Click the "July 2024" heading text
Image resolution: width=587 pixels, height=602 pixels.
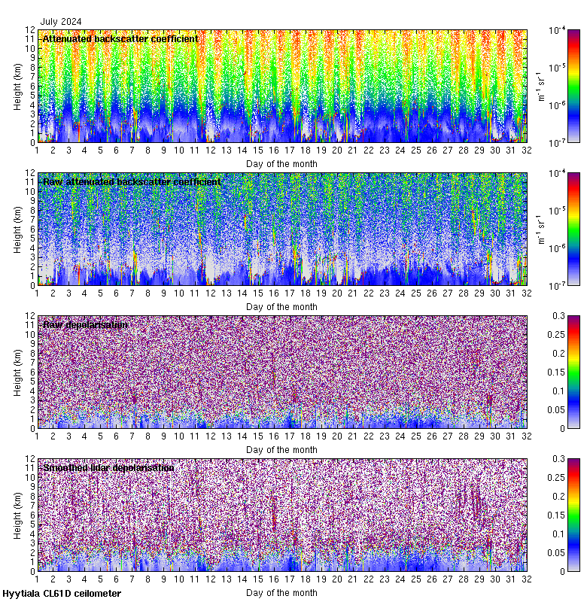point(61,22)
